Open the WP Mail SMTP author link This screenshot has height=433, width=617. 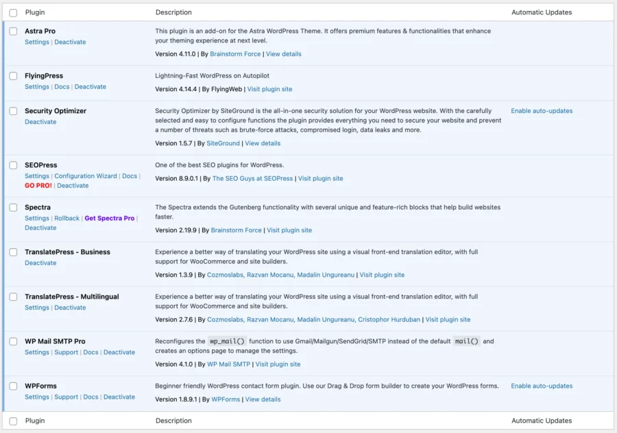pyautogui.click(x=228, y=364)
